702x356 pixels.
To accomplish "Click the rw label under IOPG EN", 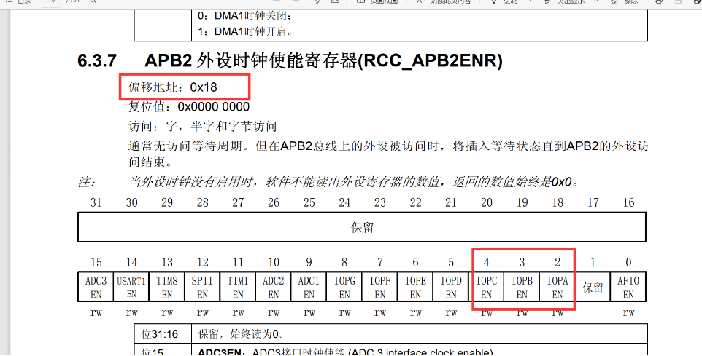I will pyautogui.click(x=344, y=312).
